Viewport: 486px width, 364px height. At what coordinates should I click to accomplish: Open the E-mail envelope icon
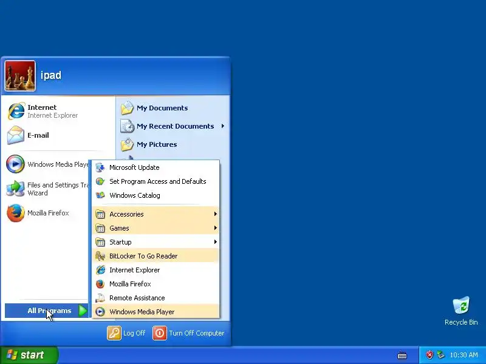16,135
